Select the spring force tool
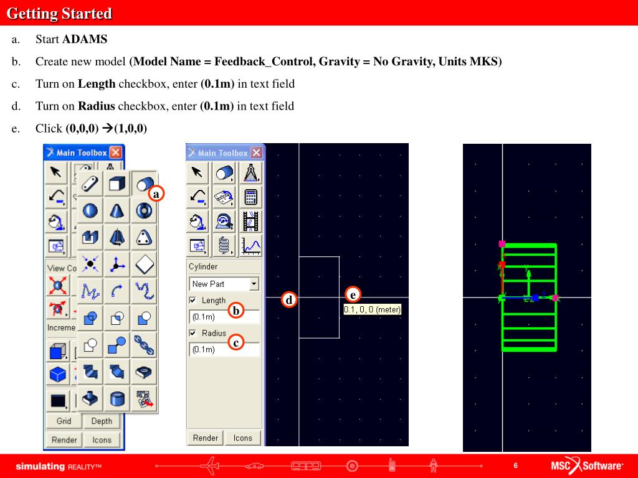Image resolution: width=638 pixels, height=478 pixels. point(224,245)
